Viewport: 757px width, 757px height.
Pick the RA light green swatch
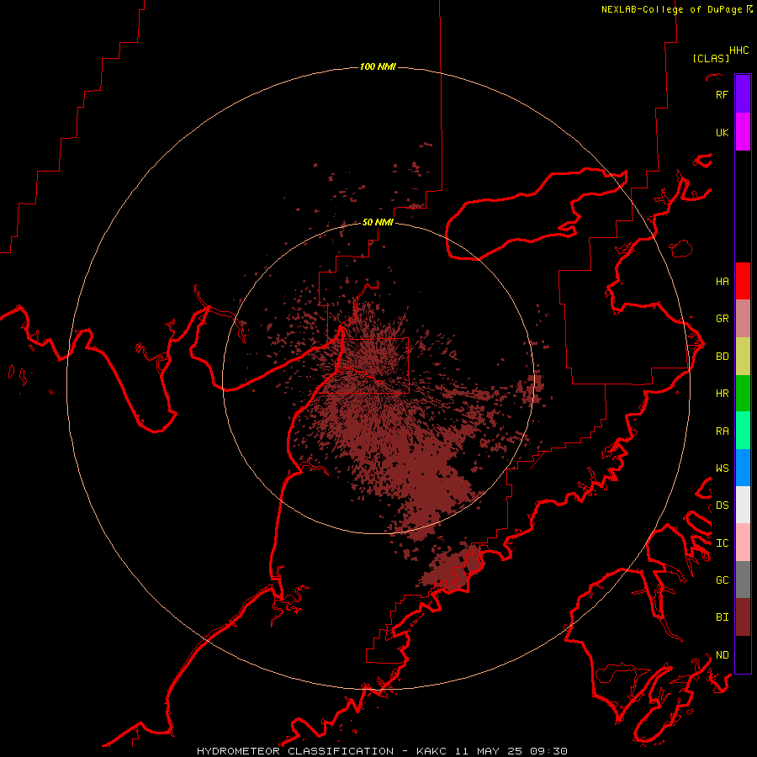tap(743, 431)
